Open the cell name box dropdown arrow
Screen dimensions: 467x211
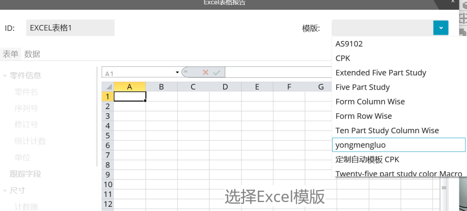(x=177, y=72)
